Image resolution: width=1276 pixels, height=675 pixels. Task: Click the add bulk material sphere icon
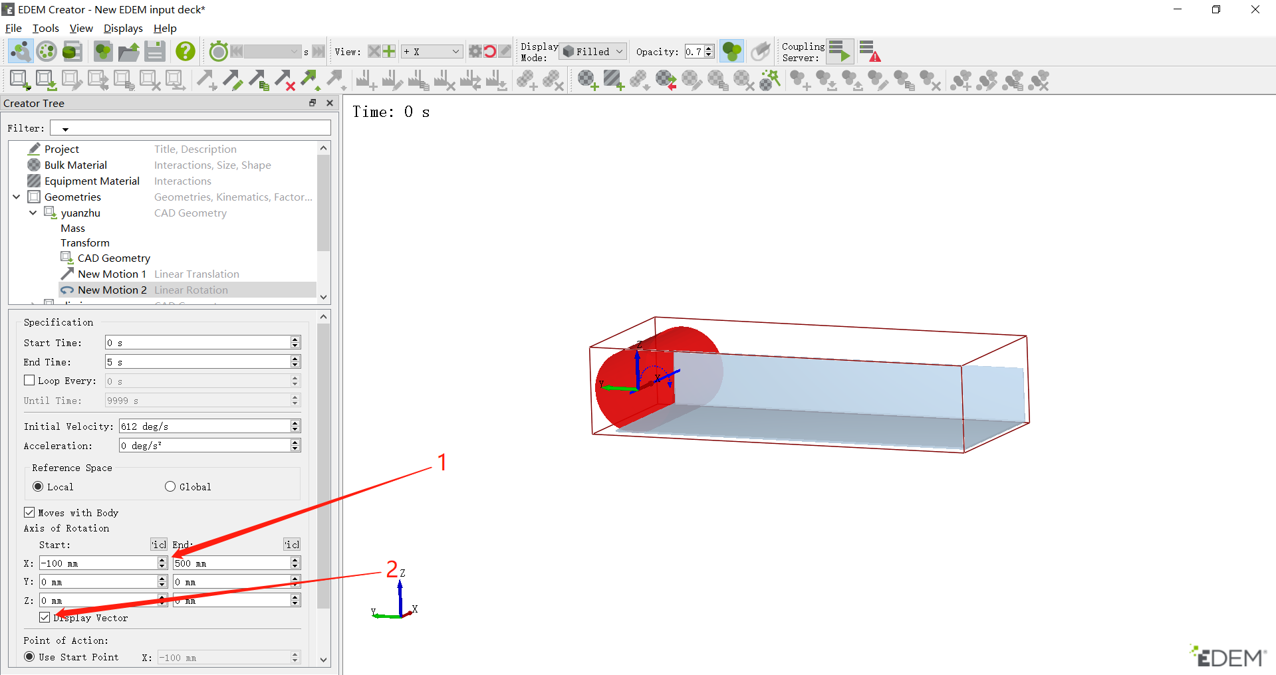(x=588, y=80)
